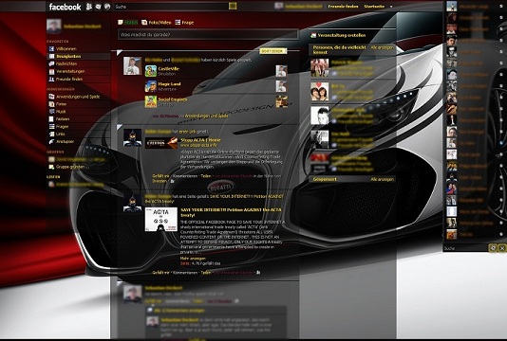This screenshot has height=341, width=507.
Task: Click the chat sidebar collapse icon beside the gear
Action: tap(502, 248)
